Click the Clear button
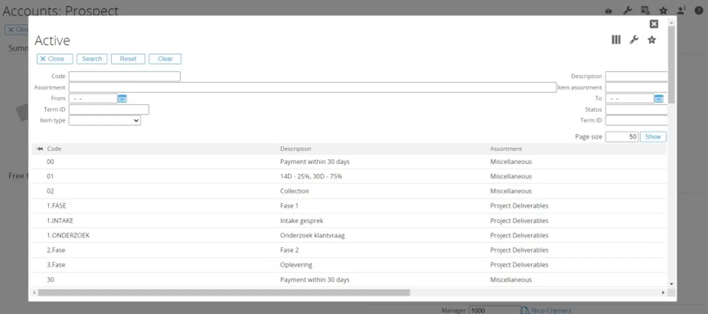 tap(165, 58)
